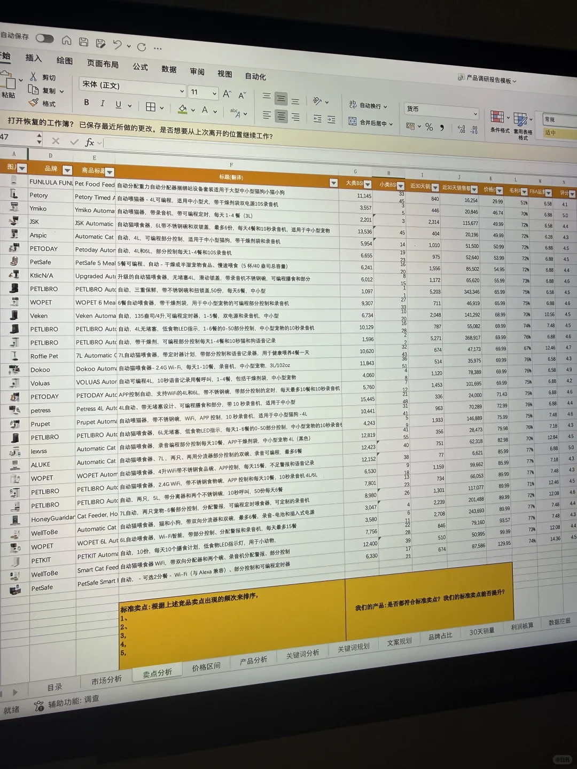Screen dimensions: 577x769
Task: Open the 产品调研报告模板 document title dropdown
Action: pyautogui.click(x=514, y=81)
